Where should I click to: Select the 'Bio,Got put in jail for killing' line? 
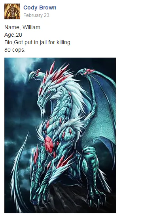(37, 42)
